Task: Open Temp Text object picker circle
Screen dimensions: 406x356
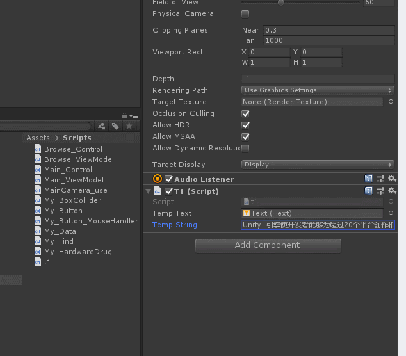Action: tap(391, 213)
